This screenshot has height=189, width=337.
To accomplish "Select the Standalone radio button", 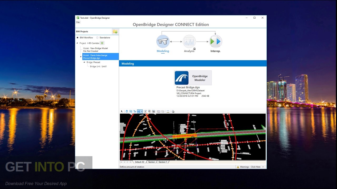I will (97, 38).
